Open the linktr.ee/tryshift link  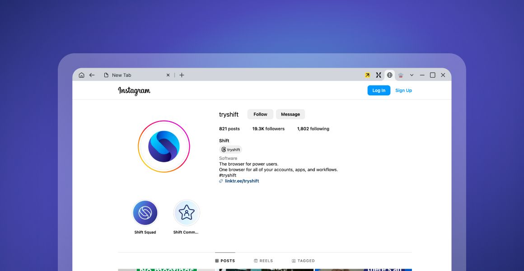[242, 181]
